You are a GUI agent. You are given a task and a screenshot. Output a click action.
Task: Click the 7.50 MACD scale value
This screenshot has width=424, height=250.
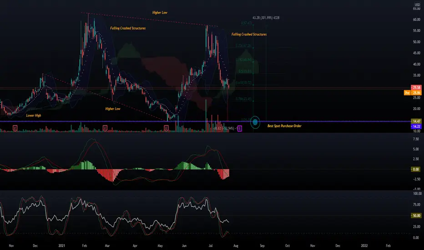416,139
